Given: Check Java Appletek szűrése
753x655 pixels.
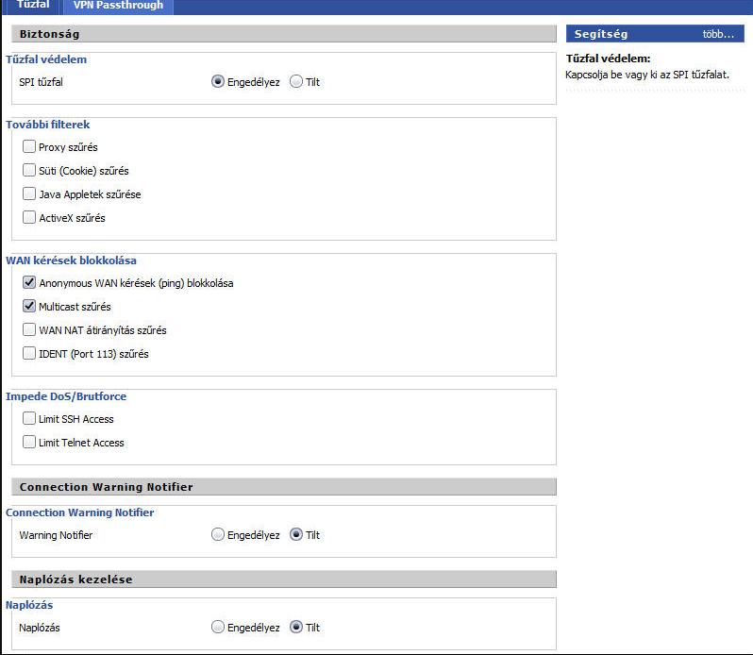Looking at the screenshot, I should pos(29,193).
